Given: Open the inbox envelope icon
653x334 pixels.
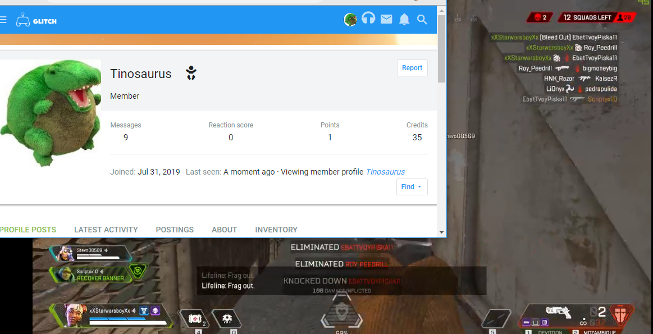Looking at the screenshot, I should point(386,20).
